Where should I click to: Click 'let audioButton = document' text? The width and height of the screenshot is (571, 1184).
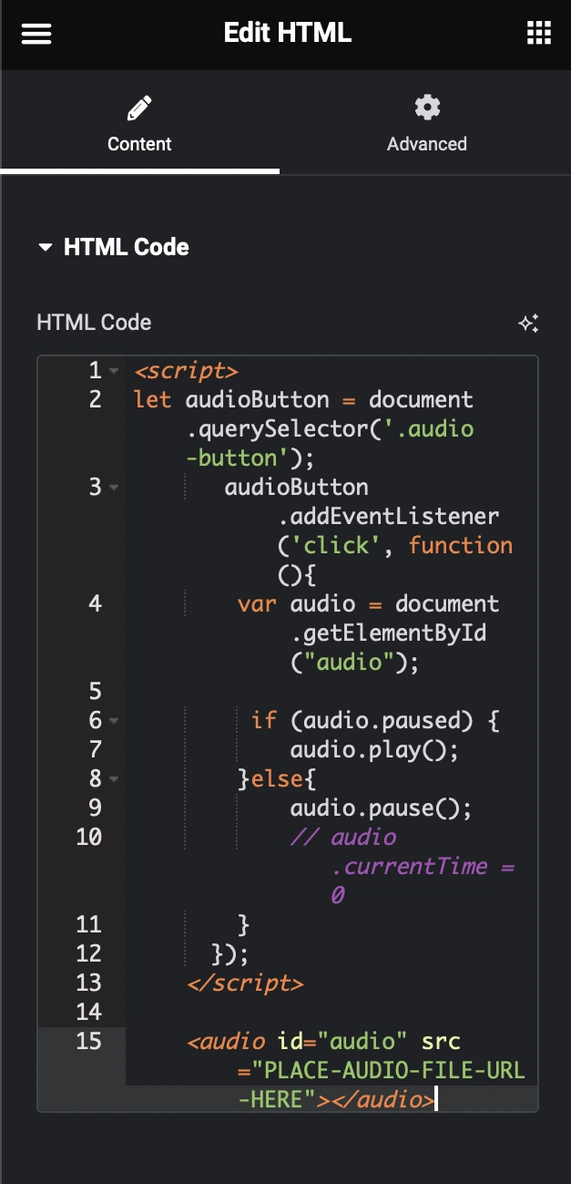pyautogui.click(x=303, y=399)
